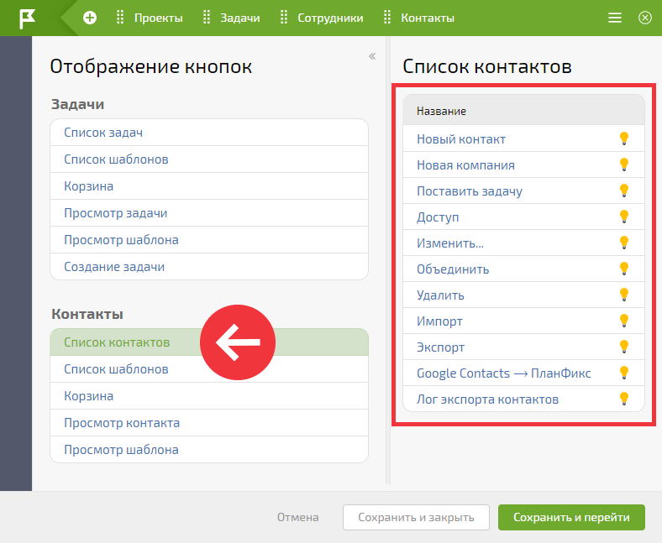The height and width of the screenshot is (543, 662).
Task: Click Лог экспорта контактов row text
Action: point(487,399)
